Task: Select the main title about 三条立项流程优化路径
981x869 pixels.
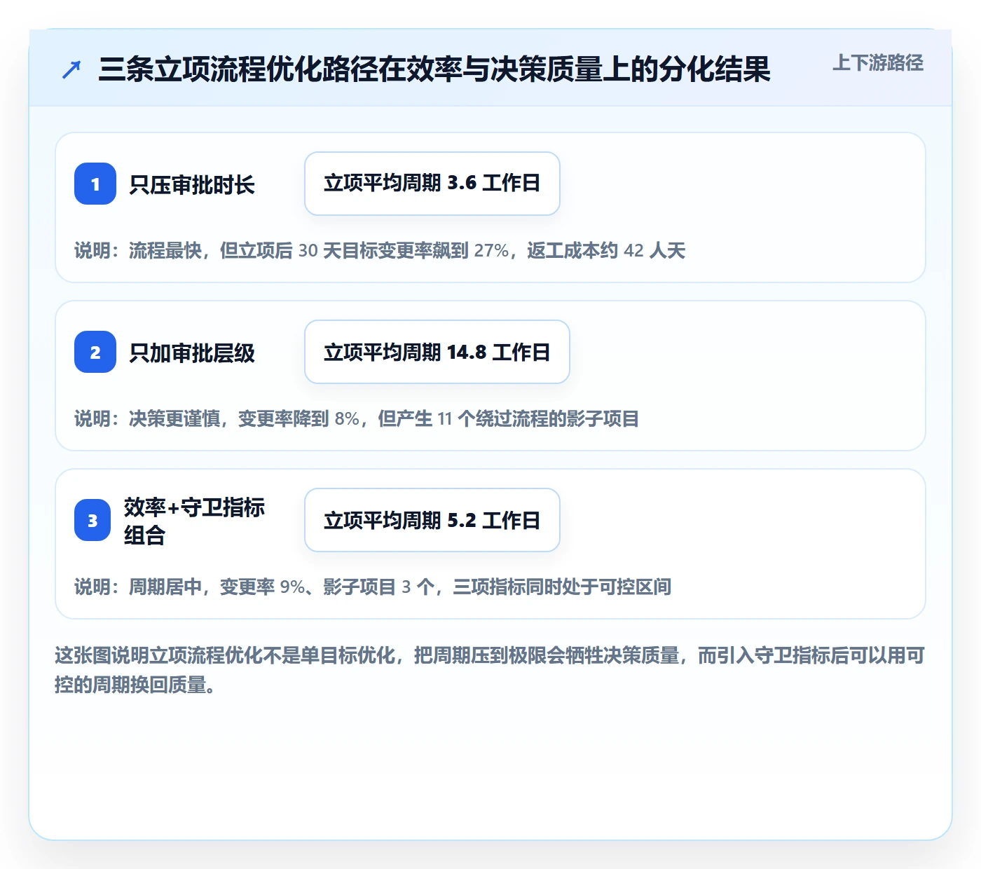Action: pos(434,69)
